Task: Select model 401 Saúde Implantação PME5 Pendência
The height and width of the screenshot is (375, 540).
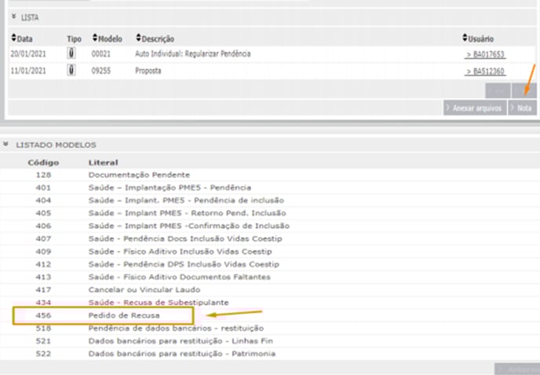Action: pyautogui.click(x=169, y=187)
